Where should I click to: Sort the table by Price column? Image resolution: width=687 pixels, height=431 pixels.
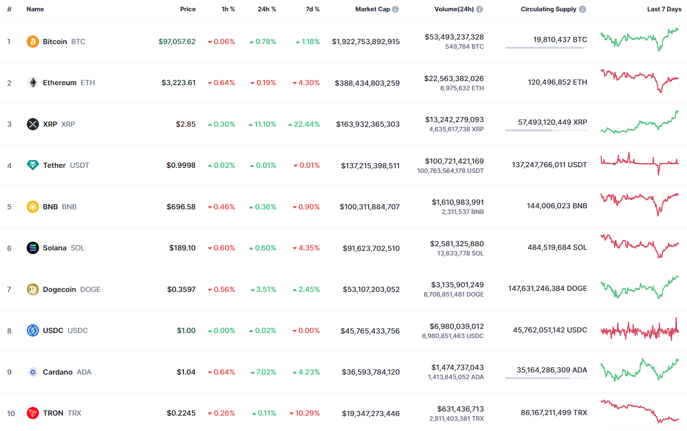[x=187, y=9]
